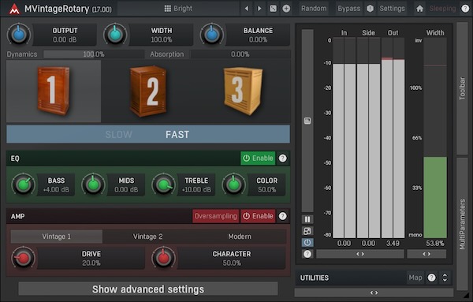Click the Mids 0.00 dB value
Screen dimensions: 473x302
tap(126, 185)
